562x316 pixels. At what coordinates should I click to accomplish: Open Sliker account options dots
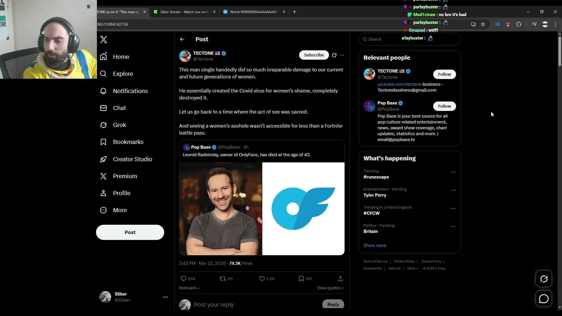click(166, 297)
